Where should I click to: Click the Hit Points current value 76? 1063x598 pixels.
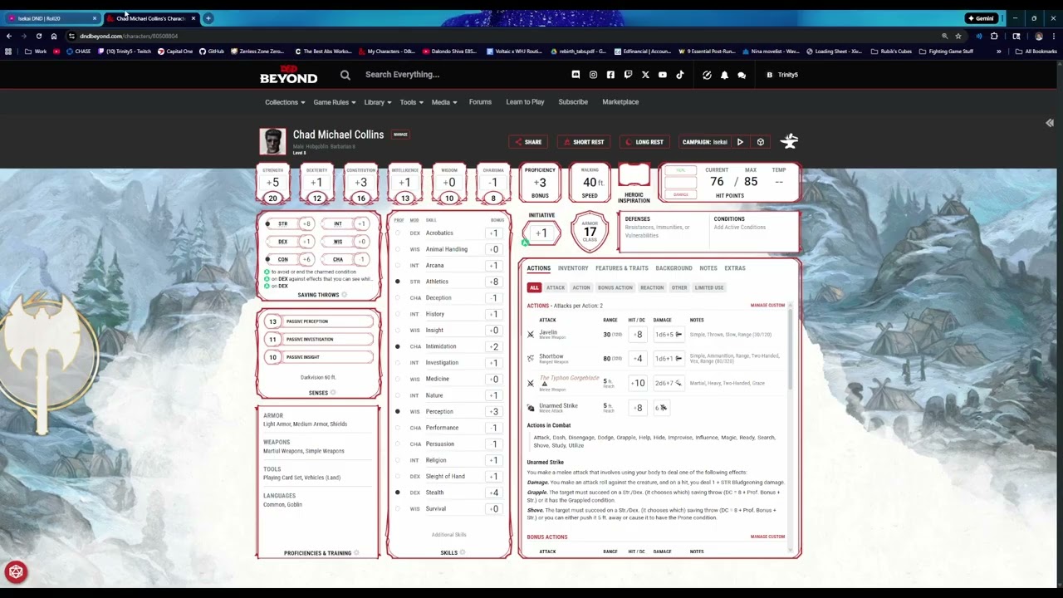[x=717, y=182]
